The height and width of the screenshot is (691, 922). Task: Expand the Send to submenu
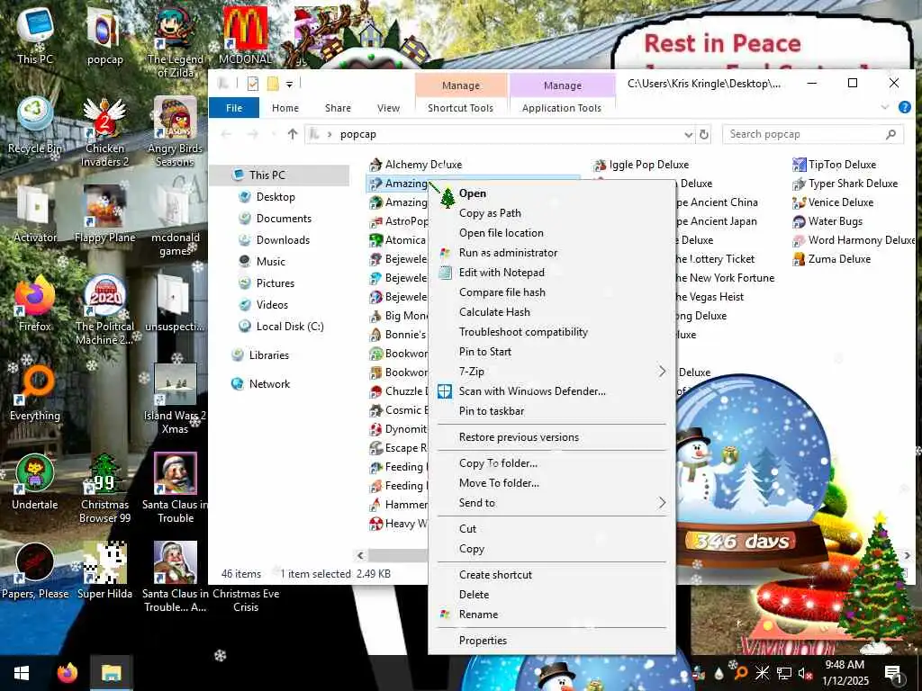(x=552, y=503)
